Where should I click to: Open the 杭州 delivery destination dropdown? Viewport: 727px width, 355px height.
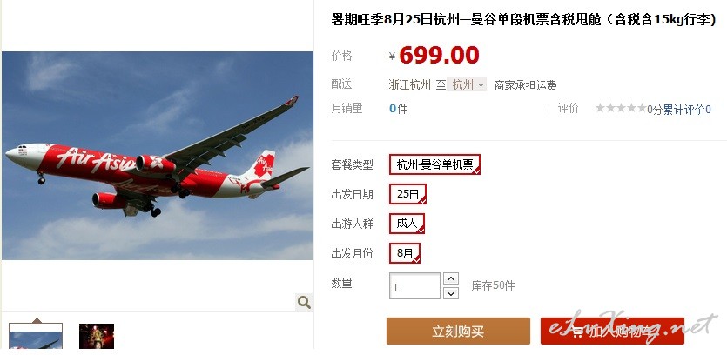click(x=467, y=84)
